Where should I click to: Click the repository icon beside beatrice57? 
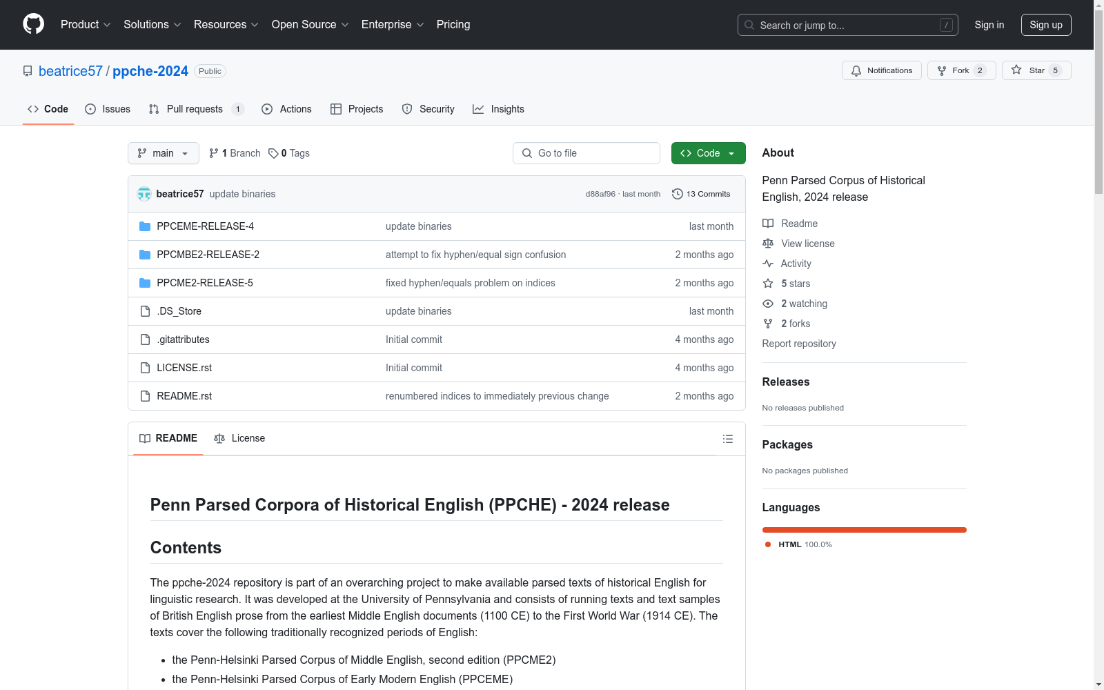(x=28, y=71)
